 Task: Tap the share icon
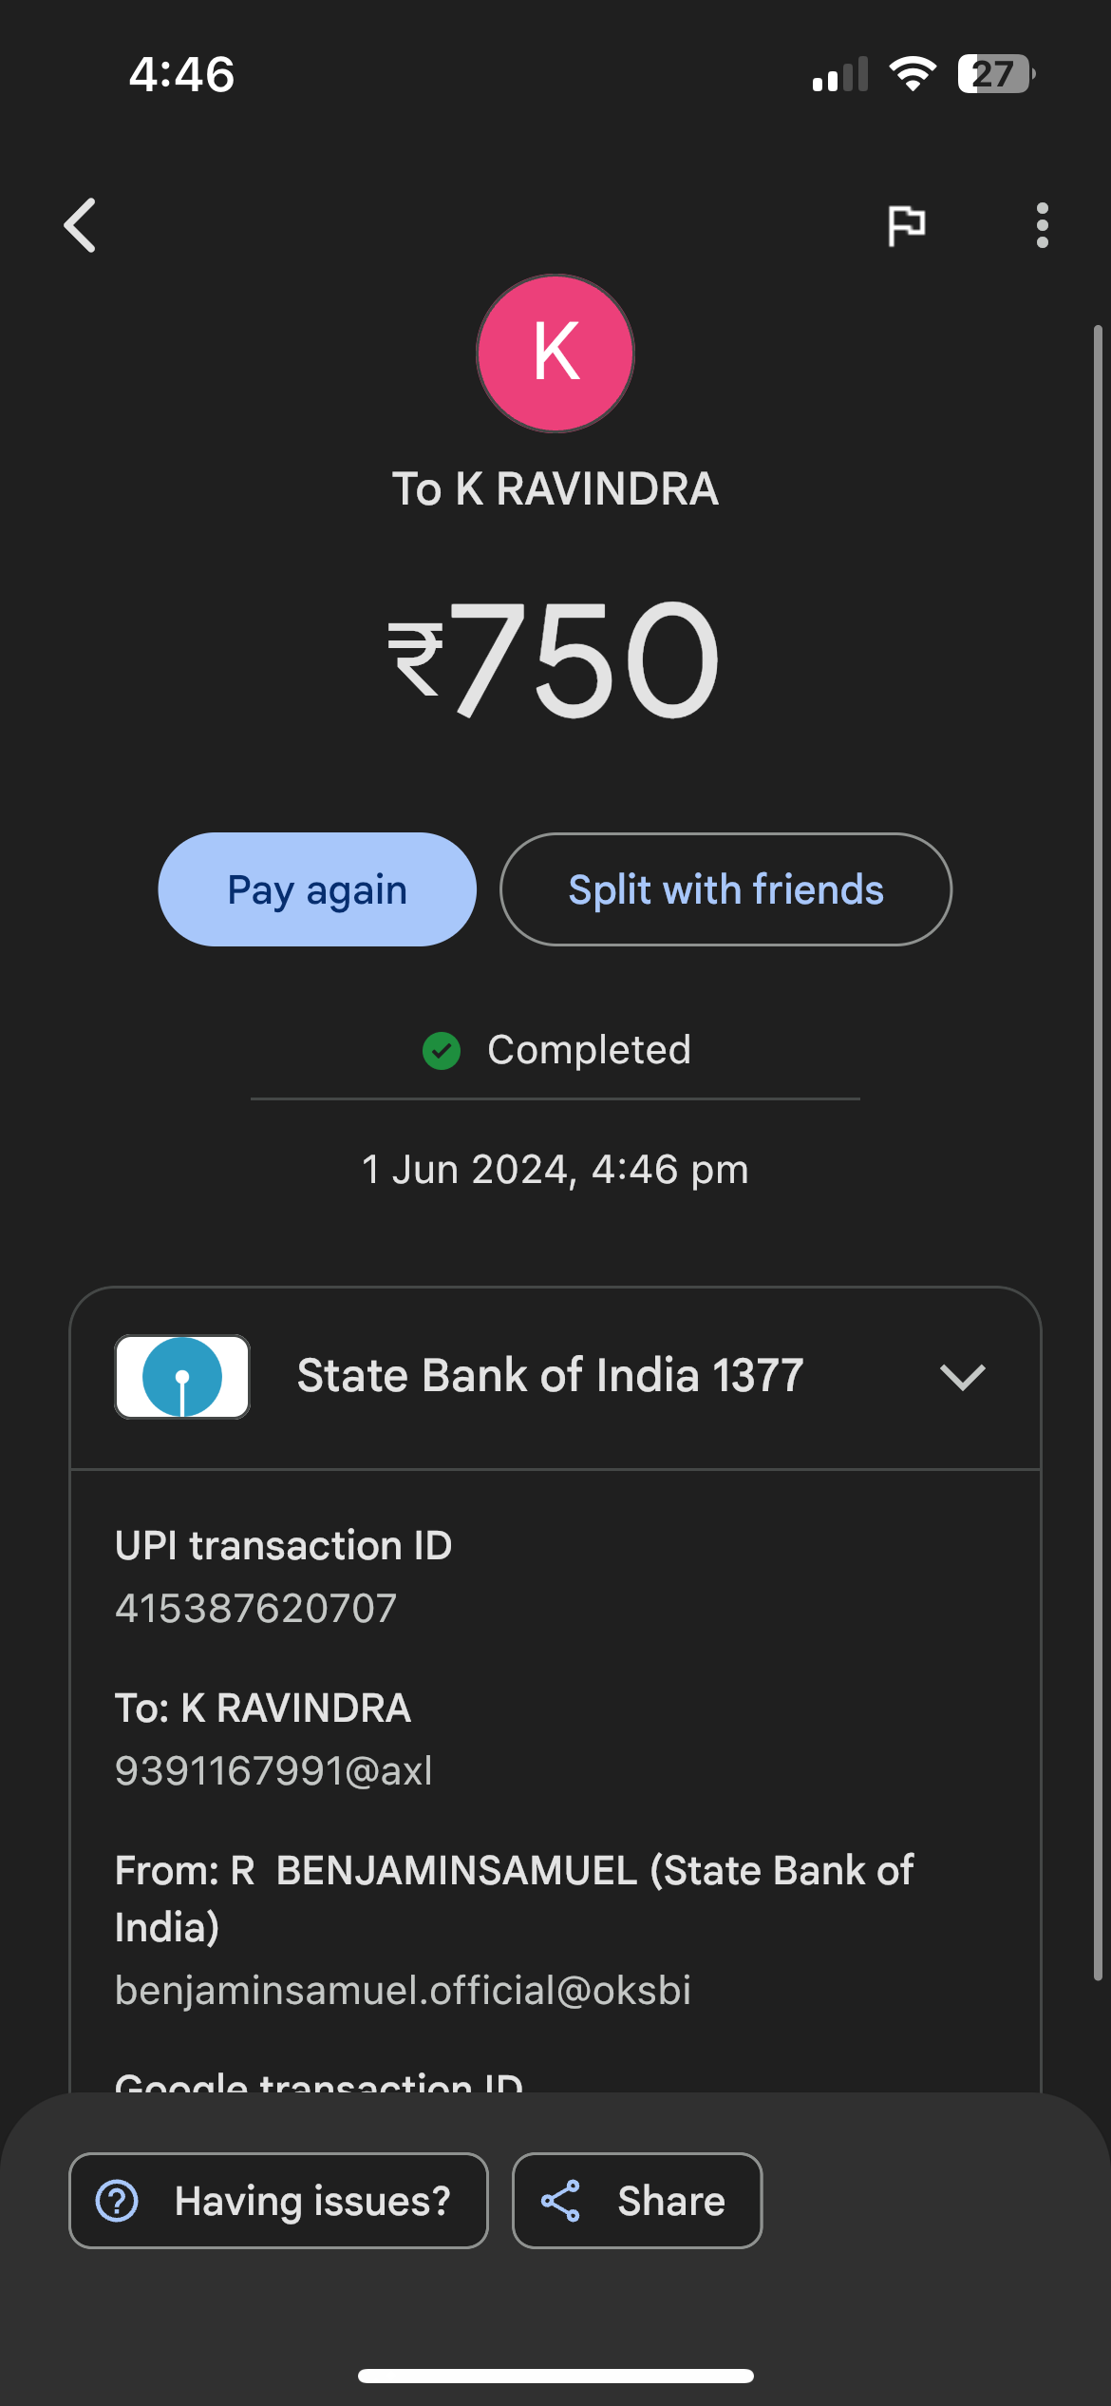coord(560,2201)
